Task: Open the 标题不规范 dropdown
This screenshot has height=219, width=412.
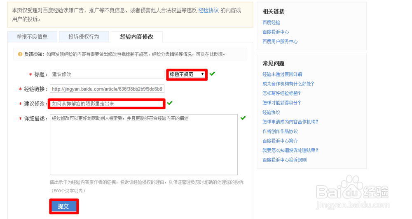Action: pyautogui.click(x=187, y=74)
